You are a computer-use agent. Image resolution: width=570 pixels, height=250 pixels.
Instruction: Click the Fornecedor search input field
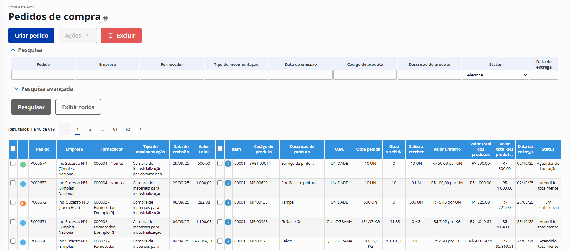coord(172,75)
